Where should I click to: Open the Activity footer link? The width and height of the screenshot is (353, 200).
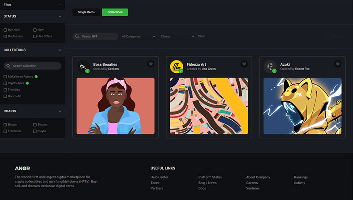(x=300, y=183)
